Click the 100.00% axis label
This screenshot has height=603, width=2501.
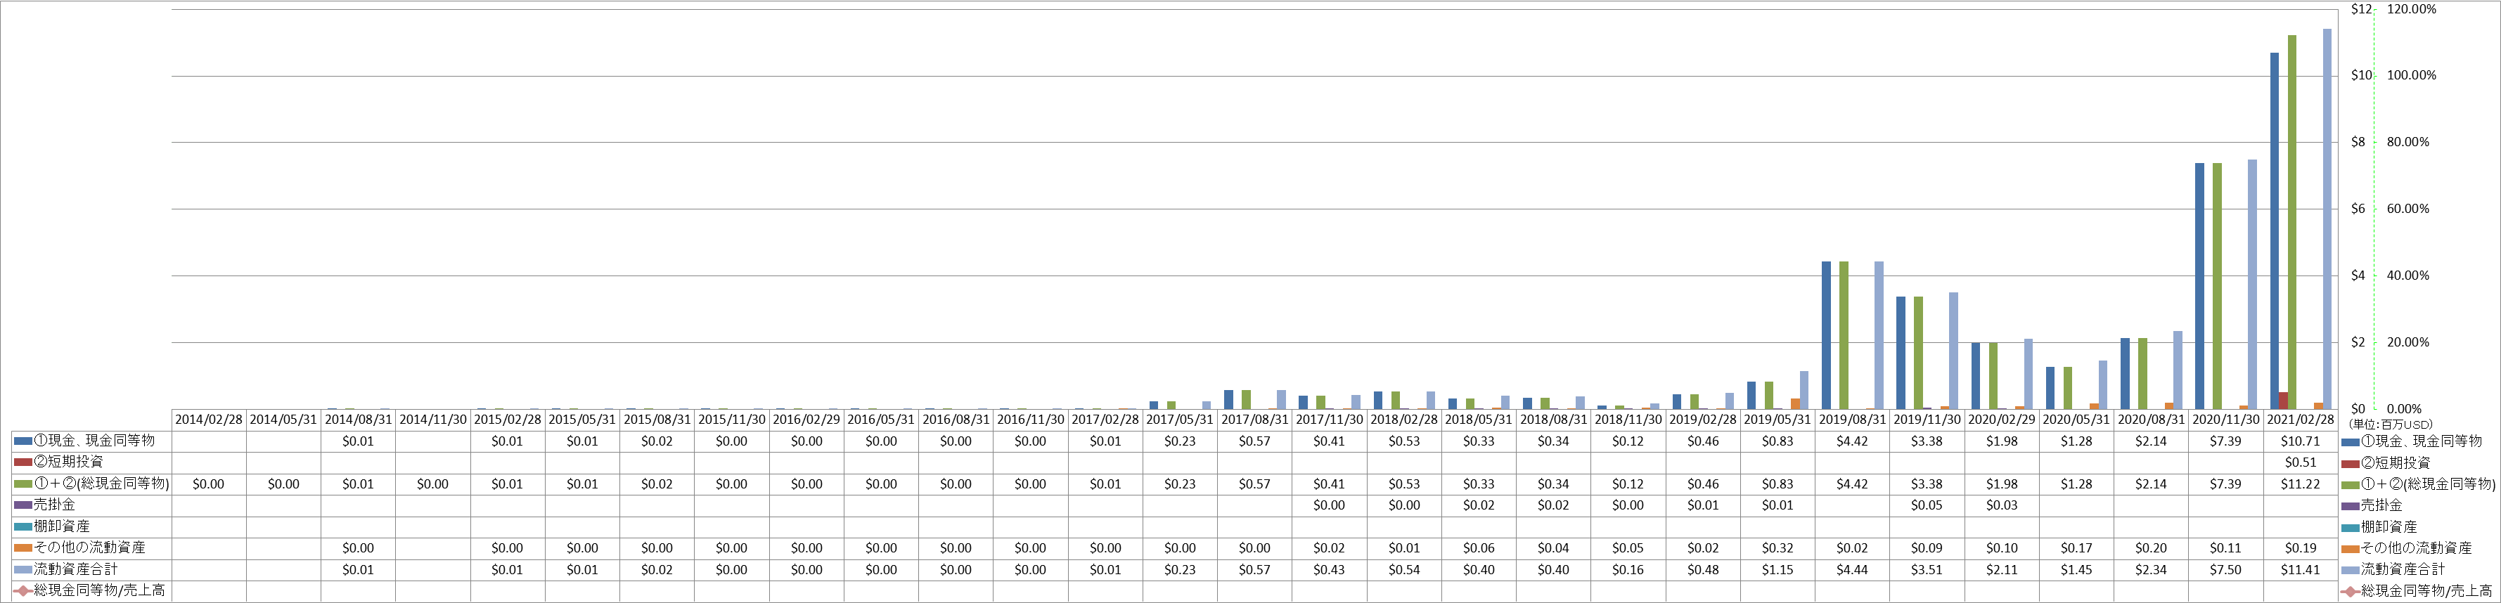pyautogui.click(x=2412, y=76)
